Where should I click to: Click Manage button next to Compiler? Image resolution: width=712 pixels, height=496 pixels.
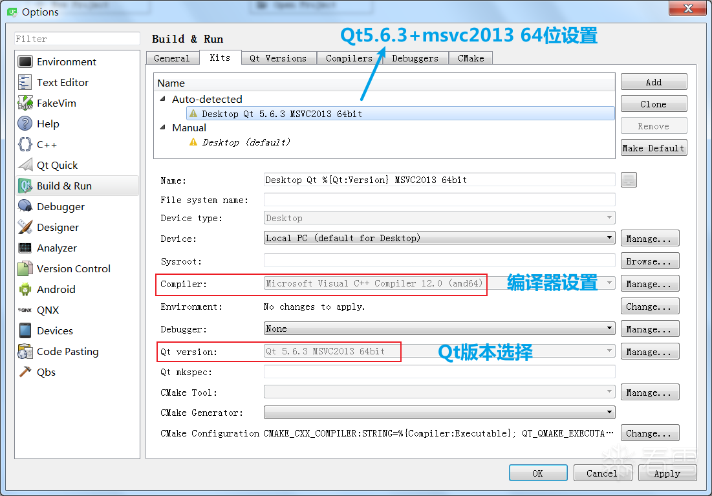[650, 284]
